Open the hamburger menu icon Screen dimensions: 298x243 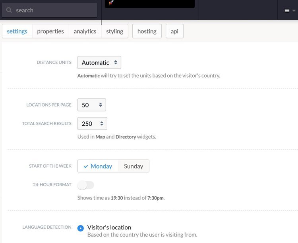[x=287, y=11]
